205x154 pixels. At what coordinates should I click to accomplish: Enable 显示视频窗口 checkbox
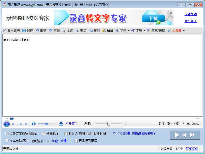pos(76,141)
